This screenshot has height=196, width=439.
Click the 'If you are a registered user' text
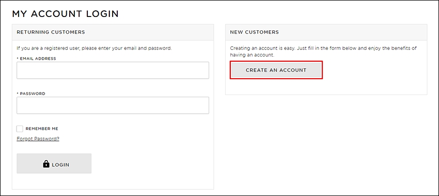(94, 48)
